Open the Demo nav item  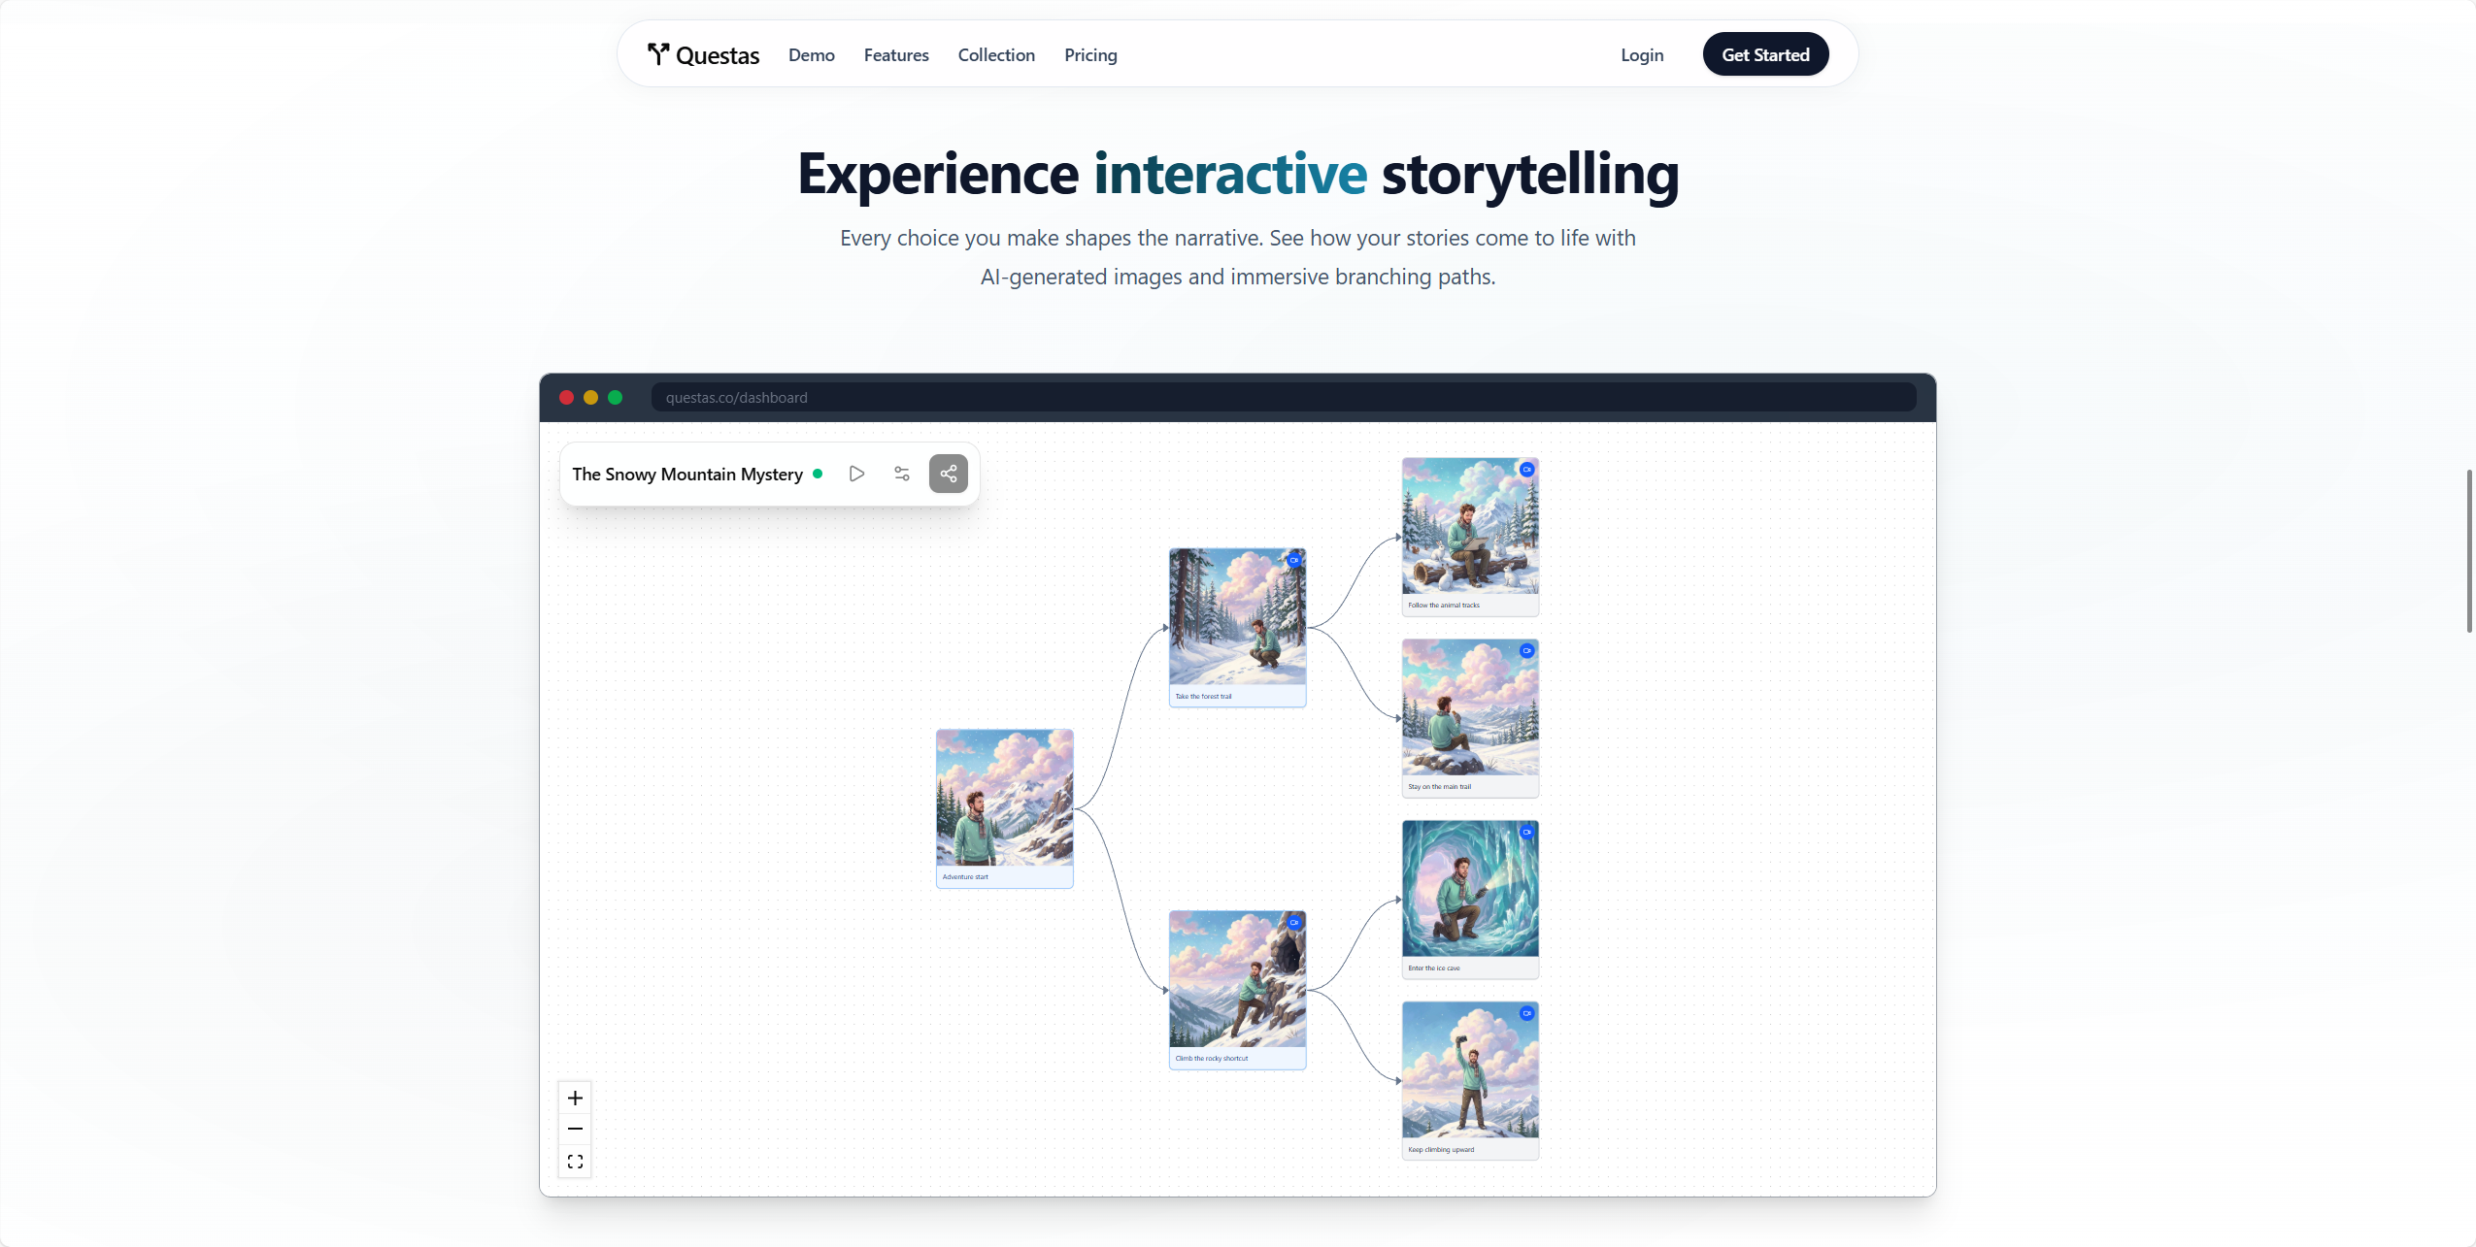pyautogui.click(x=812, y=55)
